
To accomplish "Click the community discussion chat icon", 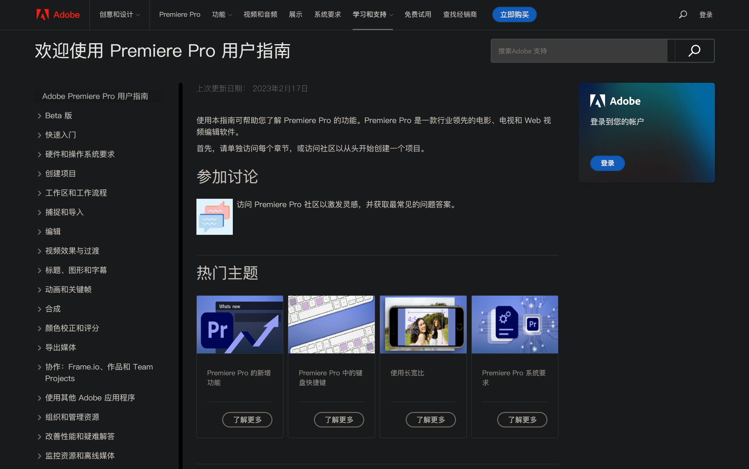I will point(214,216).
